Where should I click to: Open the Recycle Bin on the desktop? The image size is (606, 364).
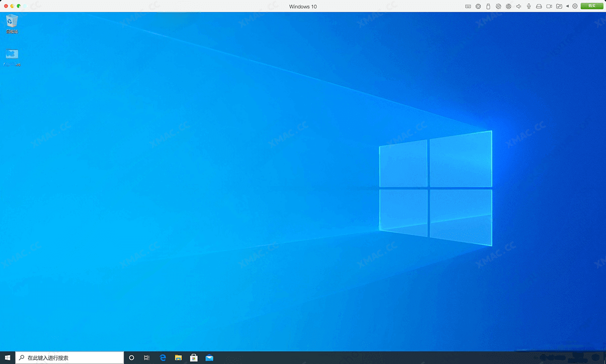click(x=11, y=21)
